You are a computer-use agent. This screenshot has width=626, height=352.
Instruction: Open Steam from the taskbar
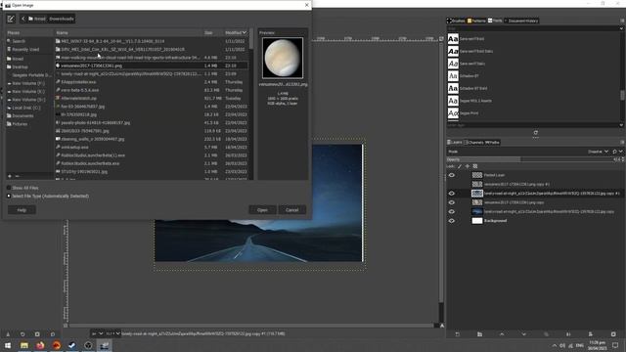click(x=71, y=345)
